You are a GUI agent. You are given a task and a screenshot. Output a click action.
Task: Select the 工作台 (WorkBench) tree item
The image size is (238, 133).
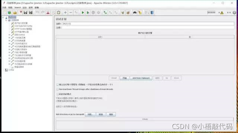tap(11, 70)
